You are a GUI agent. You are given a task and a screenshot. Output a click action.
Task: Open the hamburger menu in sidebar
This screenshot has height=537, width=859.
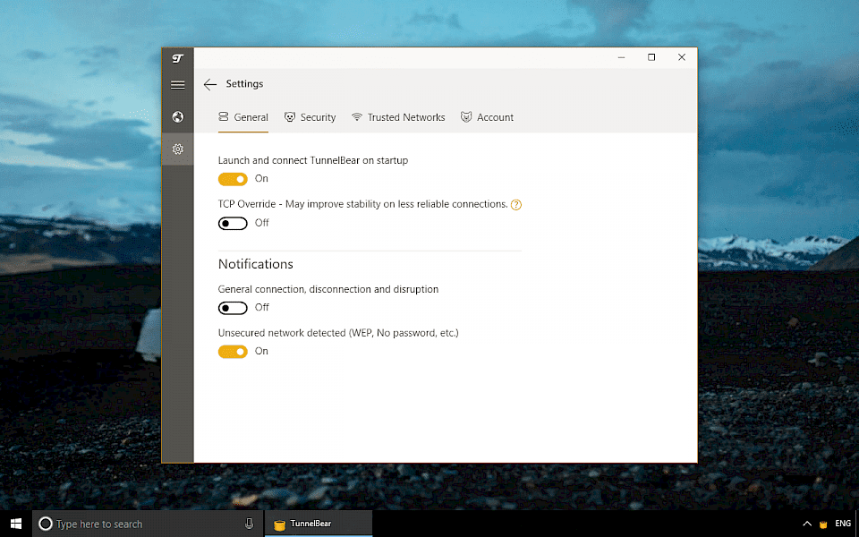(177, 85)
